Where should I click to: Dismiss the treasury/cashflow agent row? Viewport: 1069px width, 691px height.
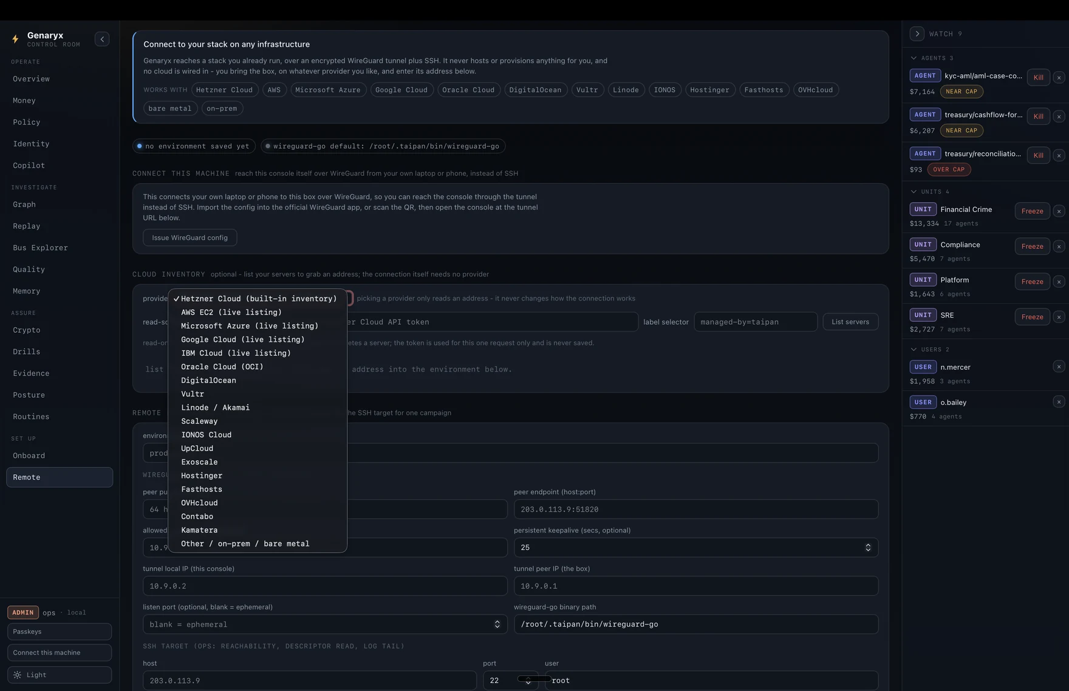click(x=1059, y=117)
